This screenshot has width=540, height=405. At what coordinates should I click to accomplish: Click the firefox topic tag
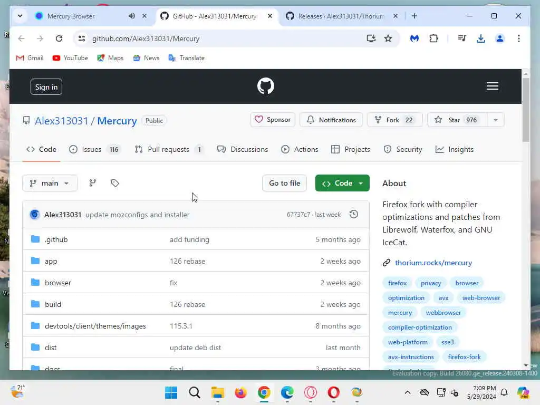pos(397,283)
